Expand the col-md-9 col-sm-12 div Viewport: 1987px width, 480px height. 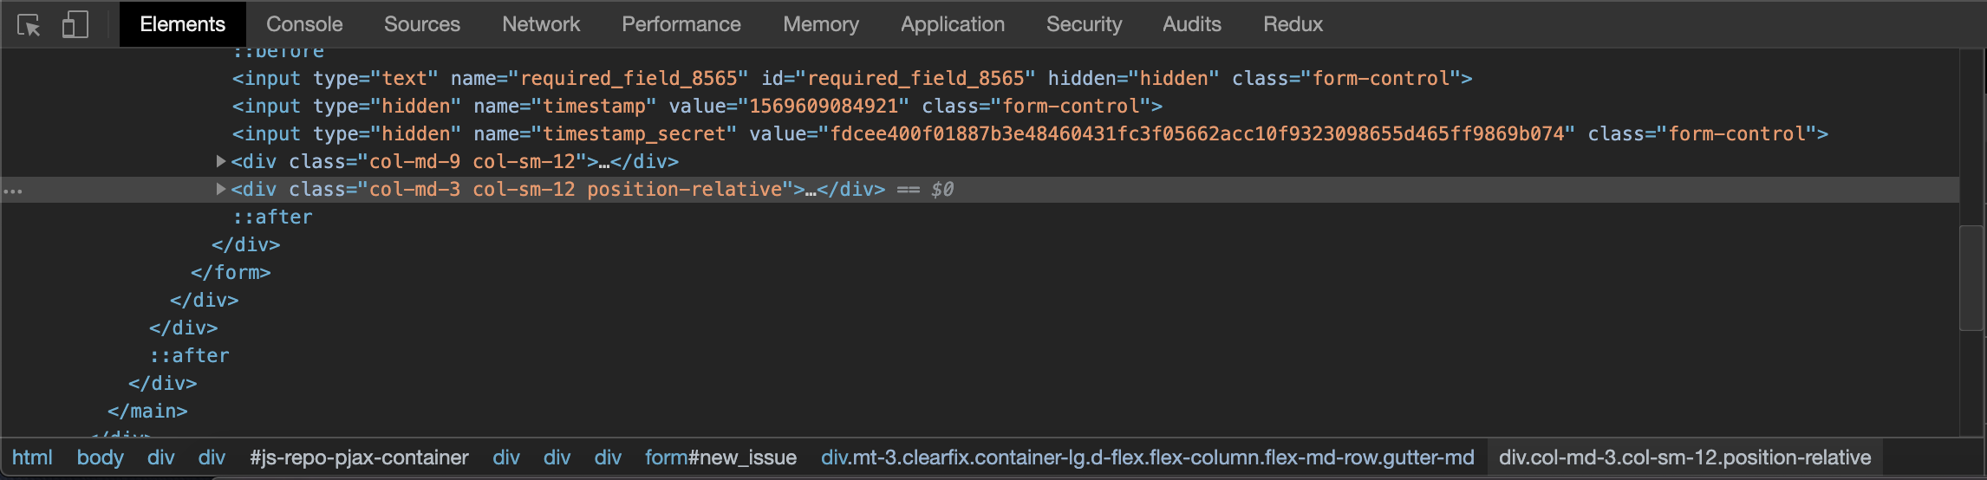(x=221, y=161)
